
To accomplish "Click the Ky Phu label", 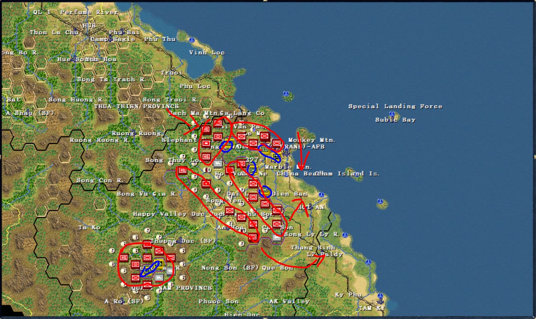I will coord(348,295).
